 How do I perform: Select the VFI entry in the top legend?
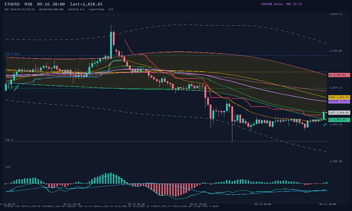point(111,9)
